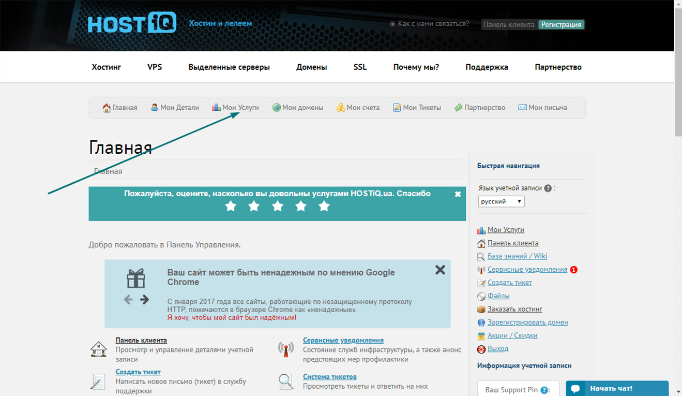
Task: Start a chat with Начать чат button
Action: 617,388
